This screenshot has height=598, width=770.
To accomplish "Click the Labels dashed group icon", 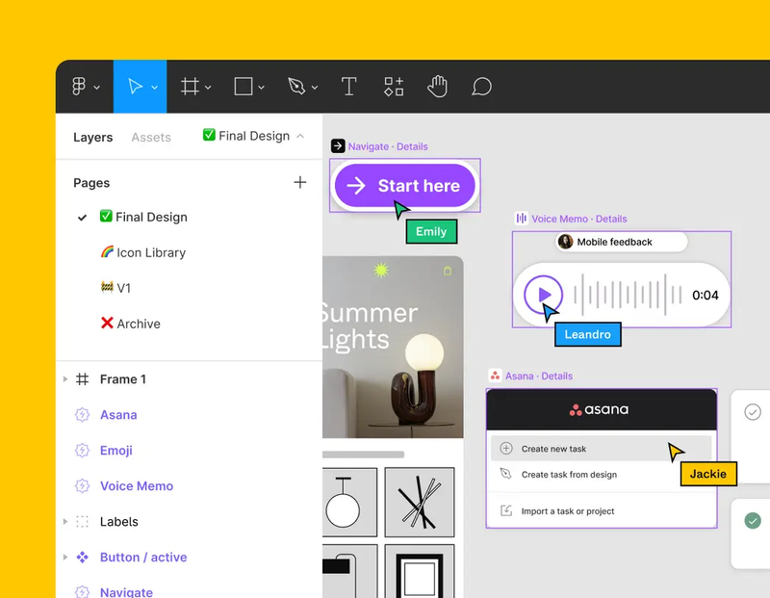I will pyautogui.click(x=82, y=521).
